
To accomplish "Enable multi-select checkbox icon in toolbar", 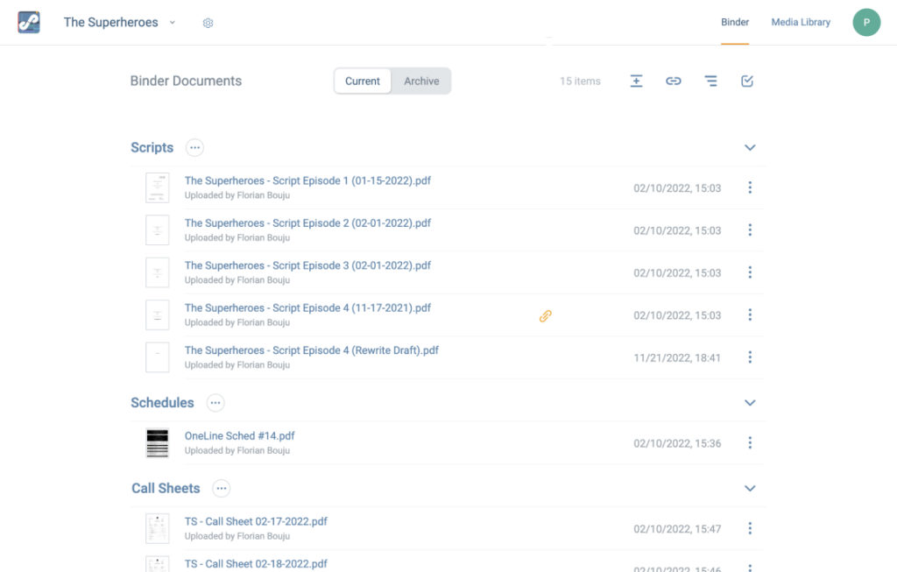I will [x=747, y=81].
